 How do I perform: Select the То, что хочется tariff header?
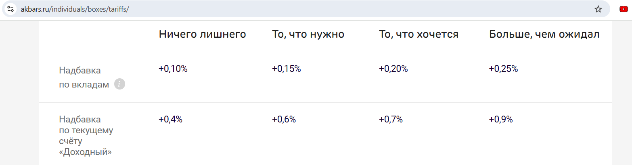tap(419, 34)
